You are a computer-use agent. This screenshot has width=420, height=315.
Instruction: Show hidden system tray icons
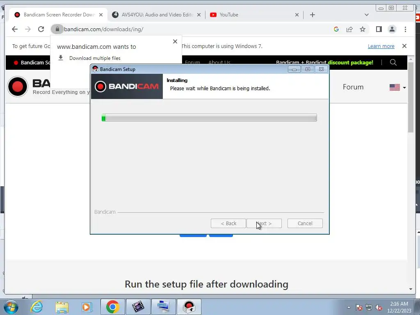pos(349,307)
